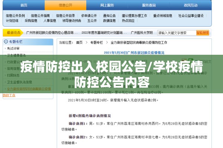Click the article title 2021年5月30日广州市新冠肺炎疫情情况

pyautogui.click(x=134, y=53)
